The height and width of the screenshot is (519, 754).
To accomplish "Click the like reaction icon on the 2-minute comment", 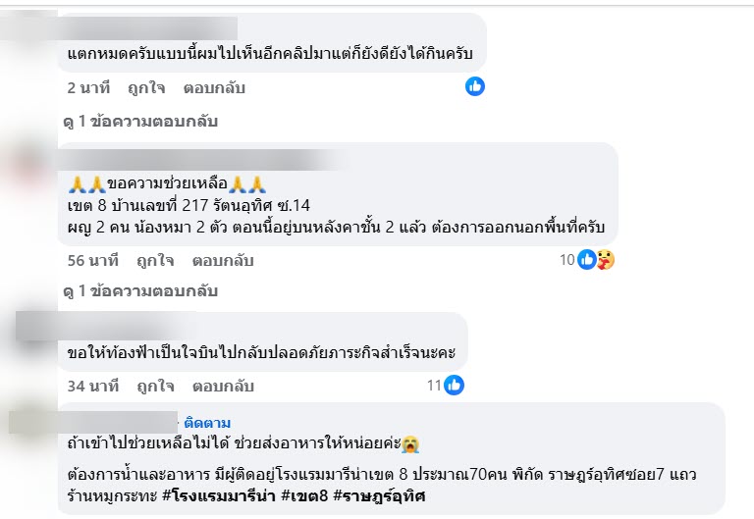I will (475, 86).
